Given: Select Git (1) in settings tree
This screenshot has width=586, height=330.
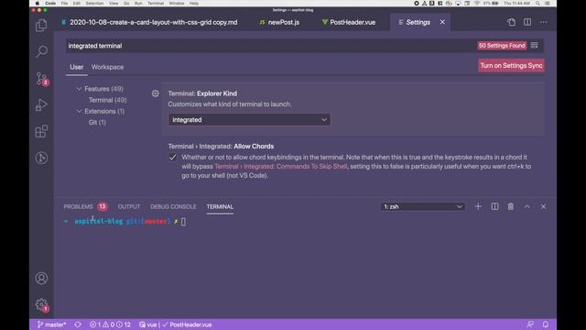Looking at the screenshot, I should (97, 122).
